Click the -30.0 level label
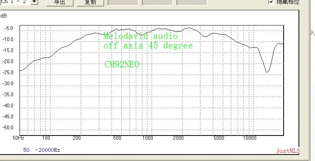This screenshot has height=161, width=315. pos(8,83)
